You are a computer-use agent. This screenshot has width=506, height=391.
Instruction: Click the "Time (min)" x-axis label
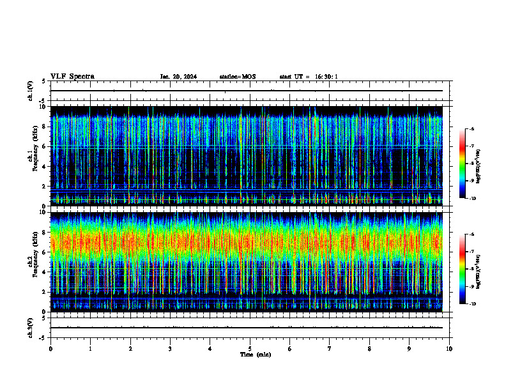click(x=256, y=355)
